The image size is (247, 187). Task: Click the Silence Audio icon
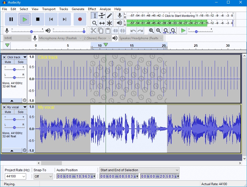coord(123,30)
